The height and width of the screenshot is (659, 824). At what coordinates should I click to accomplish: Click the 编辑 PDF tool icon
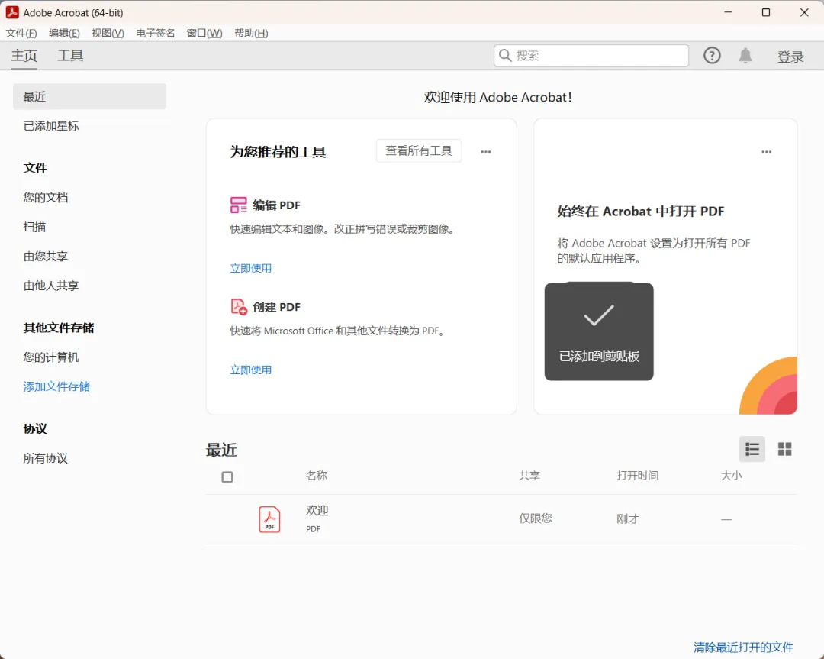(x=239, y=205)
